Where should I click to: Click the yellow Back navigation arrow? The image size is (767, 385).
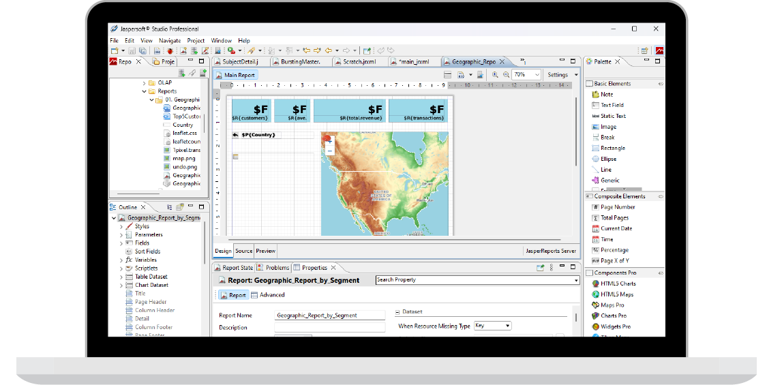pos(329,50)
